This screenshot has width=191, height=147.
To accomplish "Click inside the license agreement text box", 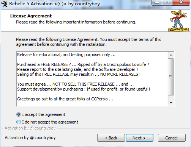I will coord(92,79).
